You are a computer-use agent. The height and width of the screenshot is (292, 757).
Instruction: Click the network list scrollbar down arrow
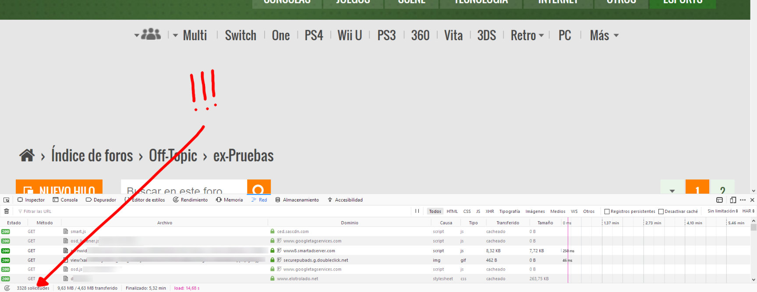tap(753, 280)
